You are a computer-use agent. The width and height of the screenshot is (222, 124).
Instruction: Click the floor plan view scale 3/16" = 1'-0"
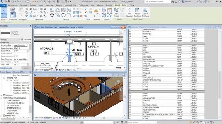[x=39, y=70]
